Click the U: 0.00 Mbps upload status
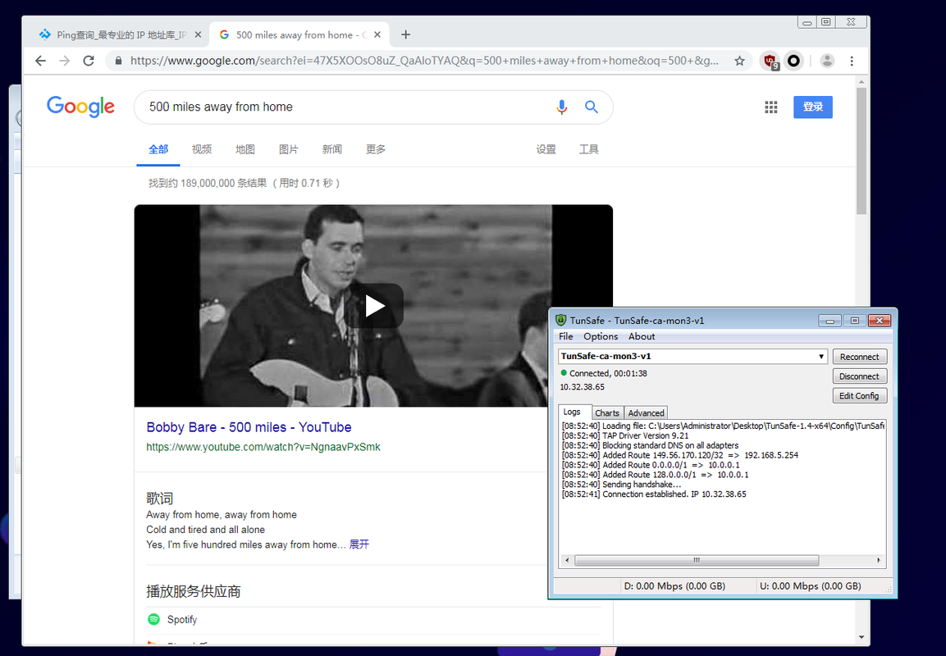 point(811,585)
